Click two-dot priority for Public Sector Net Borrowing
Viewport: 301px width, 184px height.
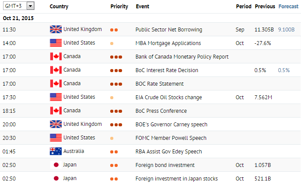click(114, 30)
